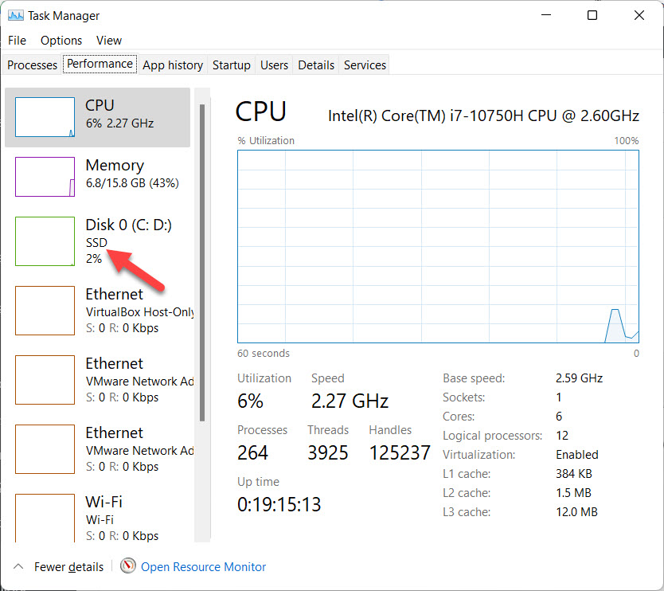Select the CPU mini graph in the sidebar

pyautogui.click(x=45, y=118)
